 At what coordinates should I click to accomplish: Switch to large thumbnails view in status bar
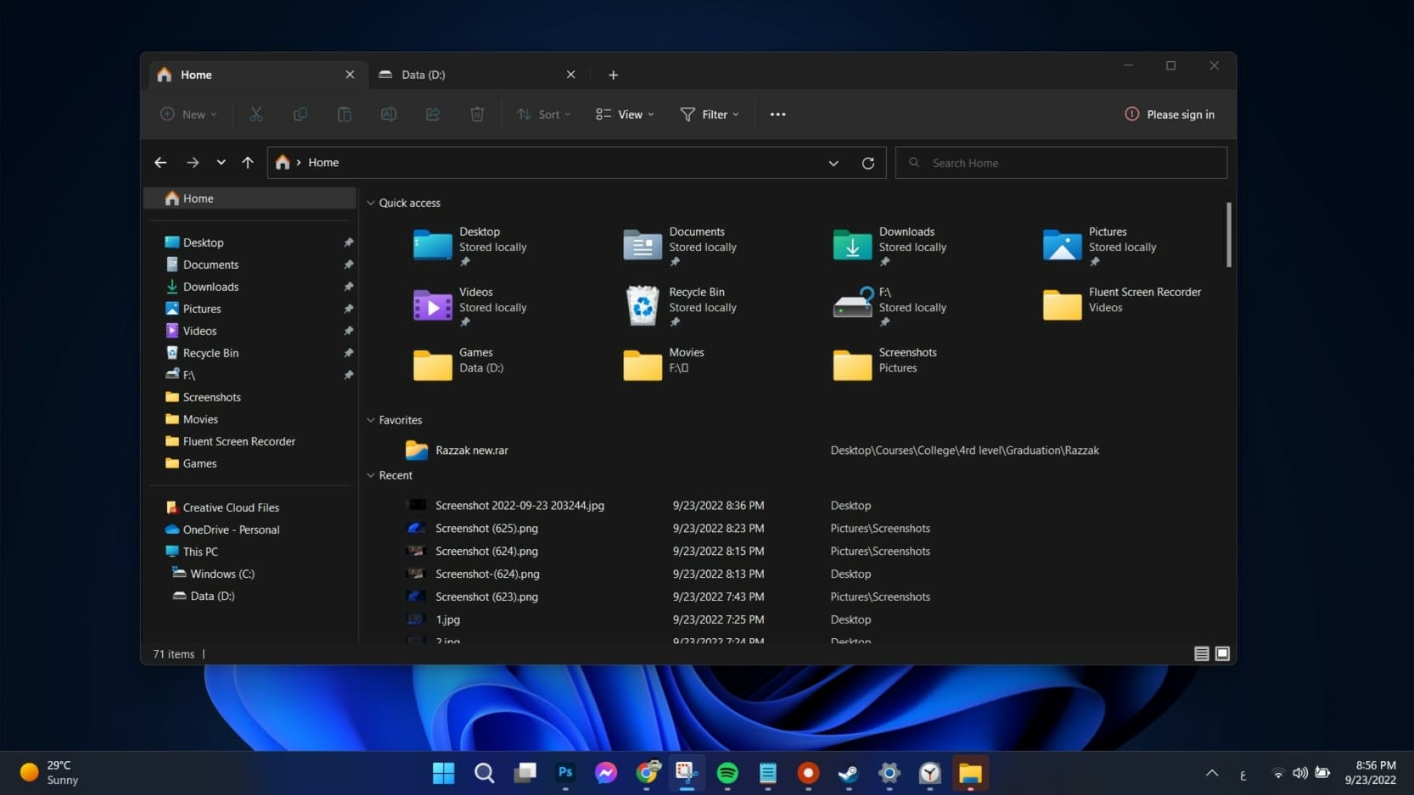coord(1222,653)
